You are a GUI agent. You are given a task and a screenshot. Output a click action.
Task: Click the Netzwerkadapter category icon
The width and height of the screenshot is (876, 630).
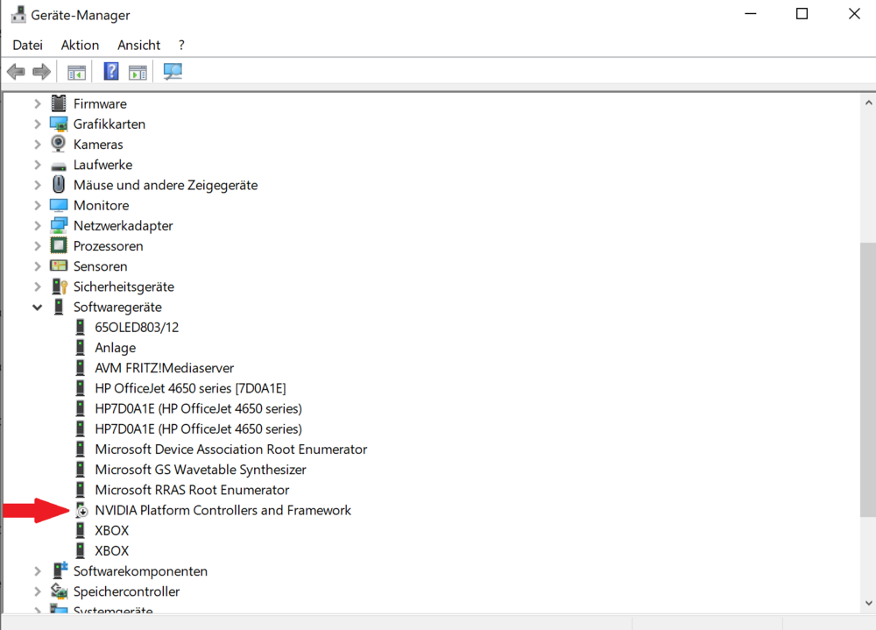click(x=58, y=225)
